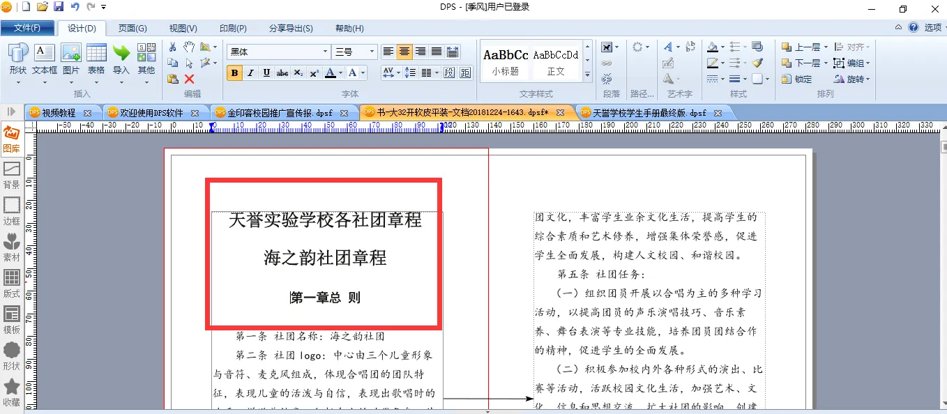Select the 正文 text style
The width and height of the screenshot is (947, 414).
coord(556,61)
